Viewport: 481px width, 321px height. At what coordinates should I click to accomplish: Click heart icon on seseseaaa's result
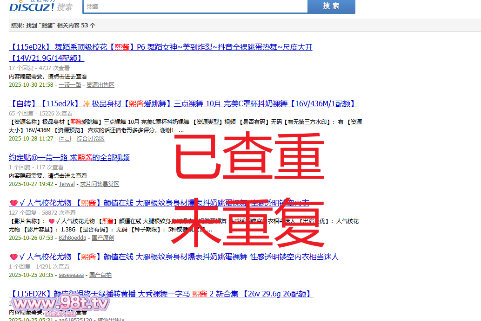click(x=13, y=257)
